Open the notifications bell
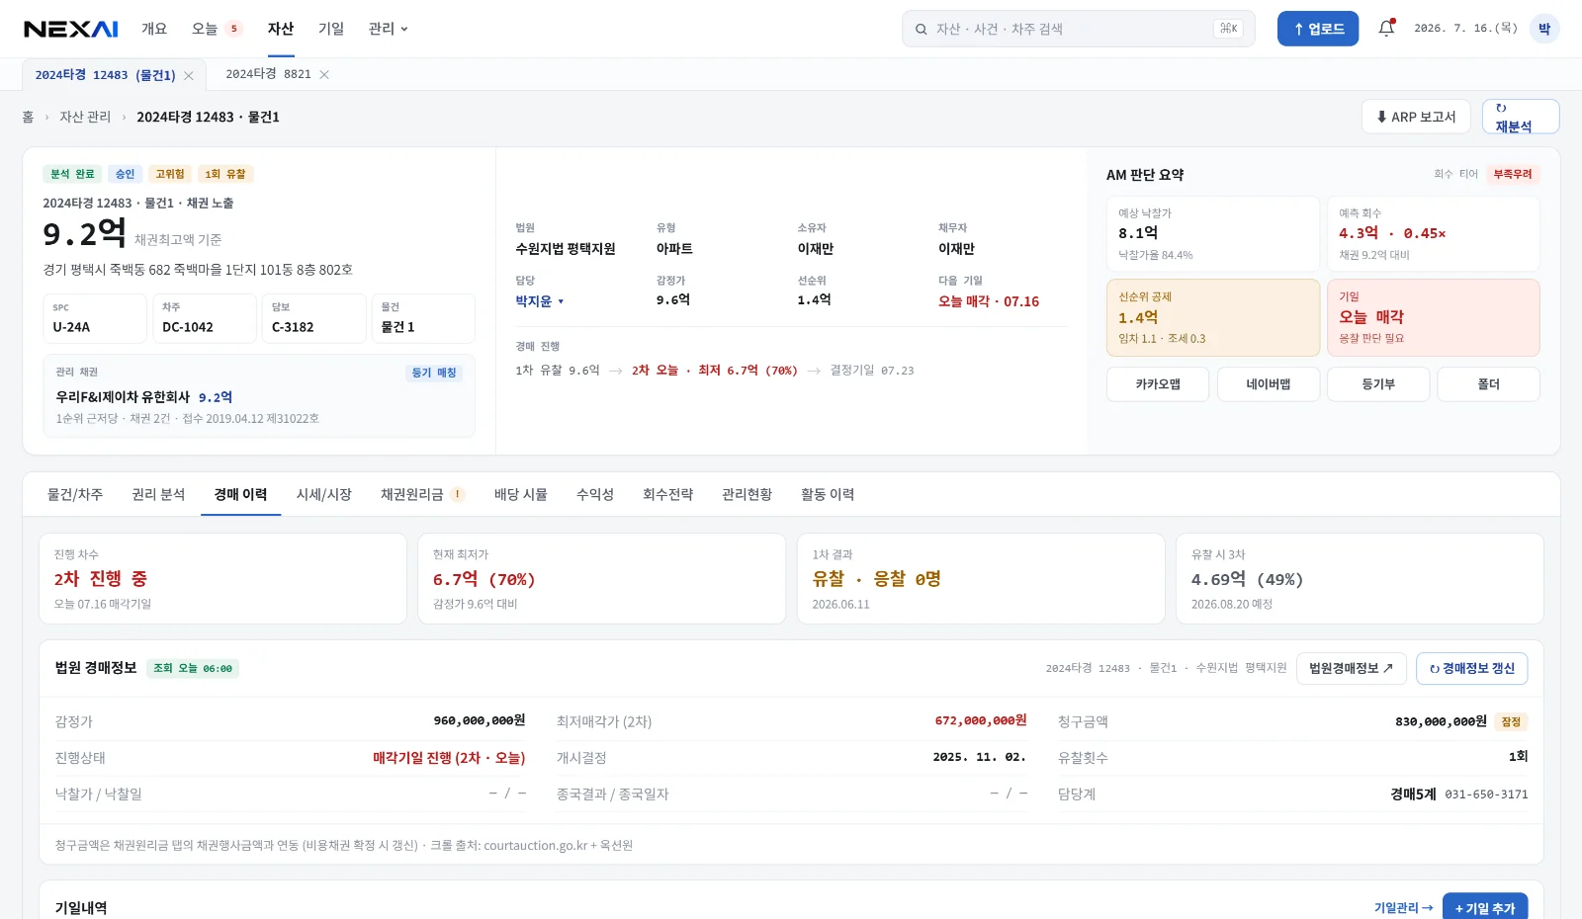Screen dimensions: 1582x919 point(1386,29)
